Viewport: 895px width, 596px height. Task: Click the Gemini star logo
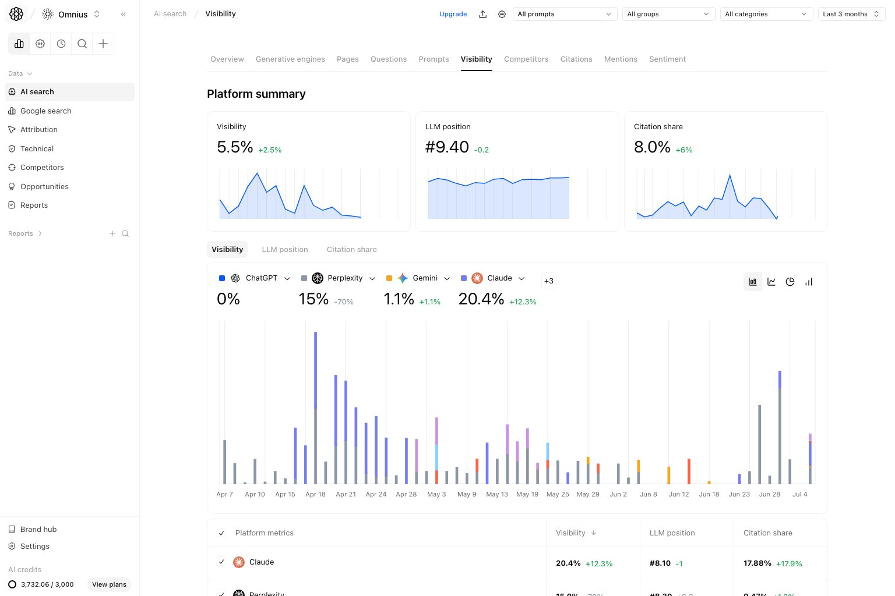[403, 278]
